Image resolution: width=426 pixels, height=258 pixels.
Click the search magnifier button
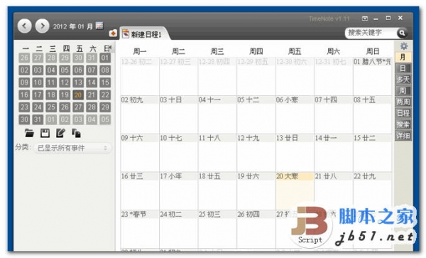pos(402,33)
